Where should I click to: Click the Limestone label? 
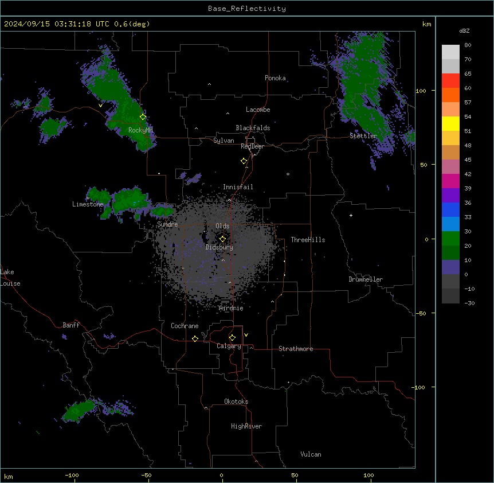[88, 204]
